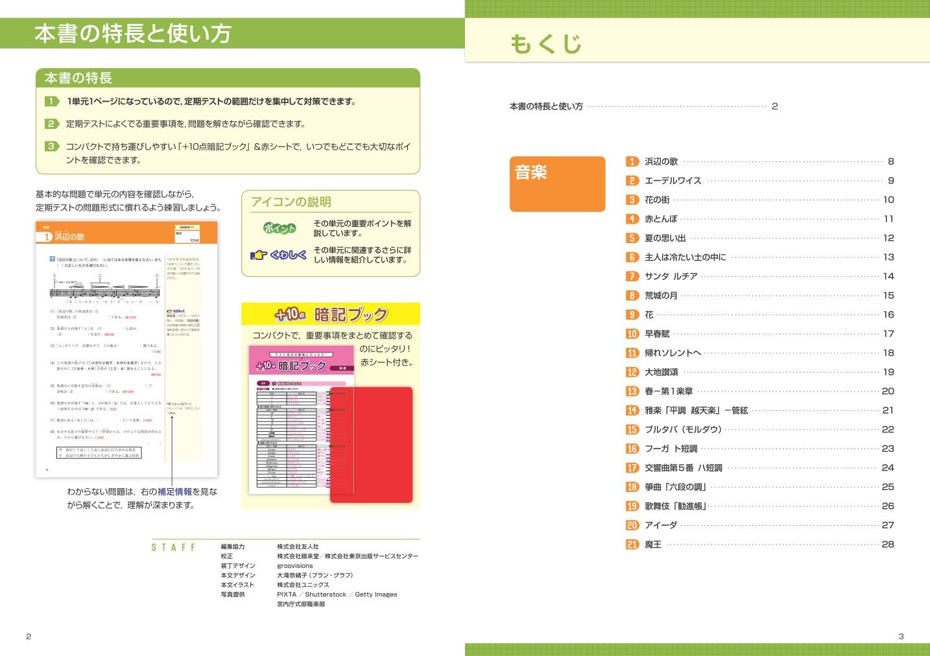Click the ポイント icon badge

(280, 228)
